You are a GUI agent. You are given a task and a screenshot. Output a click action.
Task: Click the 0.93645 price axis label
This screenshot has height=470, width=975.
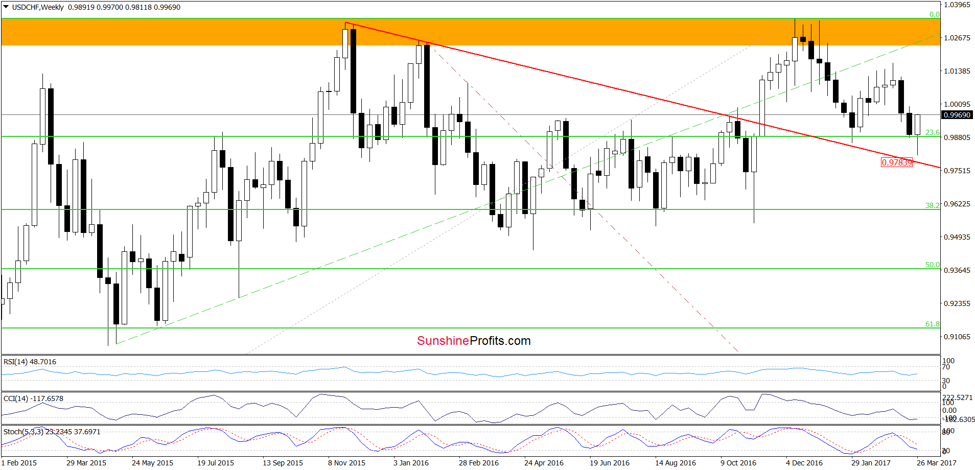pyautogui.click(x=957, y=270)
